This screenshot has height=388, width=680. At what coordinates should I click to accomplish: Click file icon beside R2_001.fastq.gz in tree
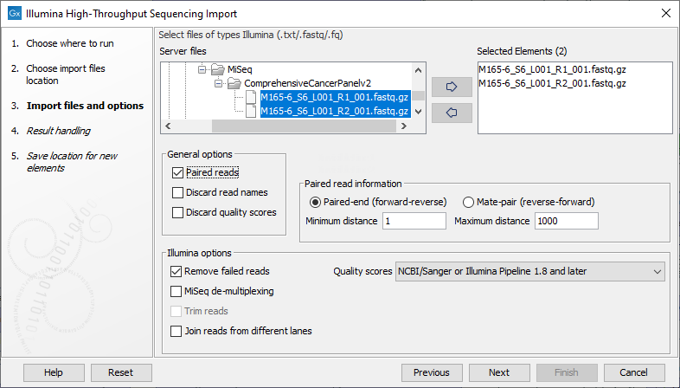(x=251, y=111)
